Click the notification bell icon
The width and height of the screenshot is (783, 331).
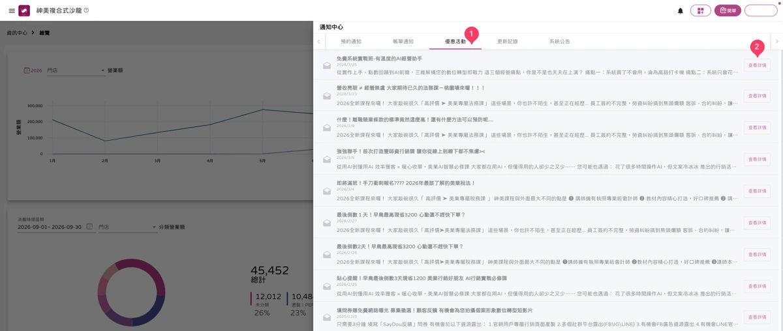(x=681, y=11)
